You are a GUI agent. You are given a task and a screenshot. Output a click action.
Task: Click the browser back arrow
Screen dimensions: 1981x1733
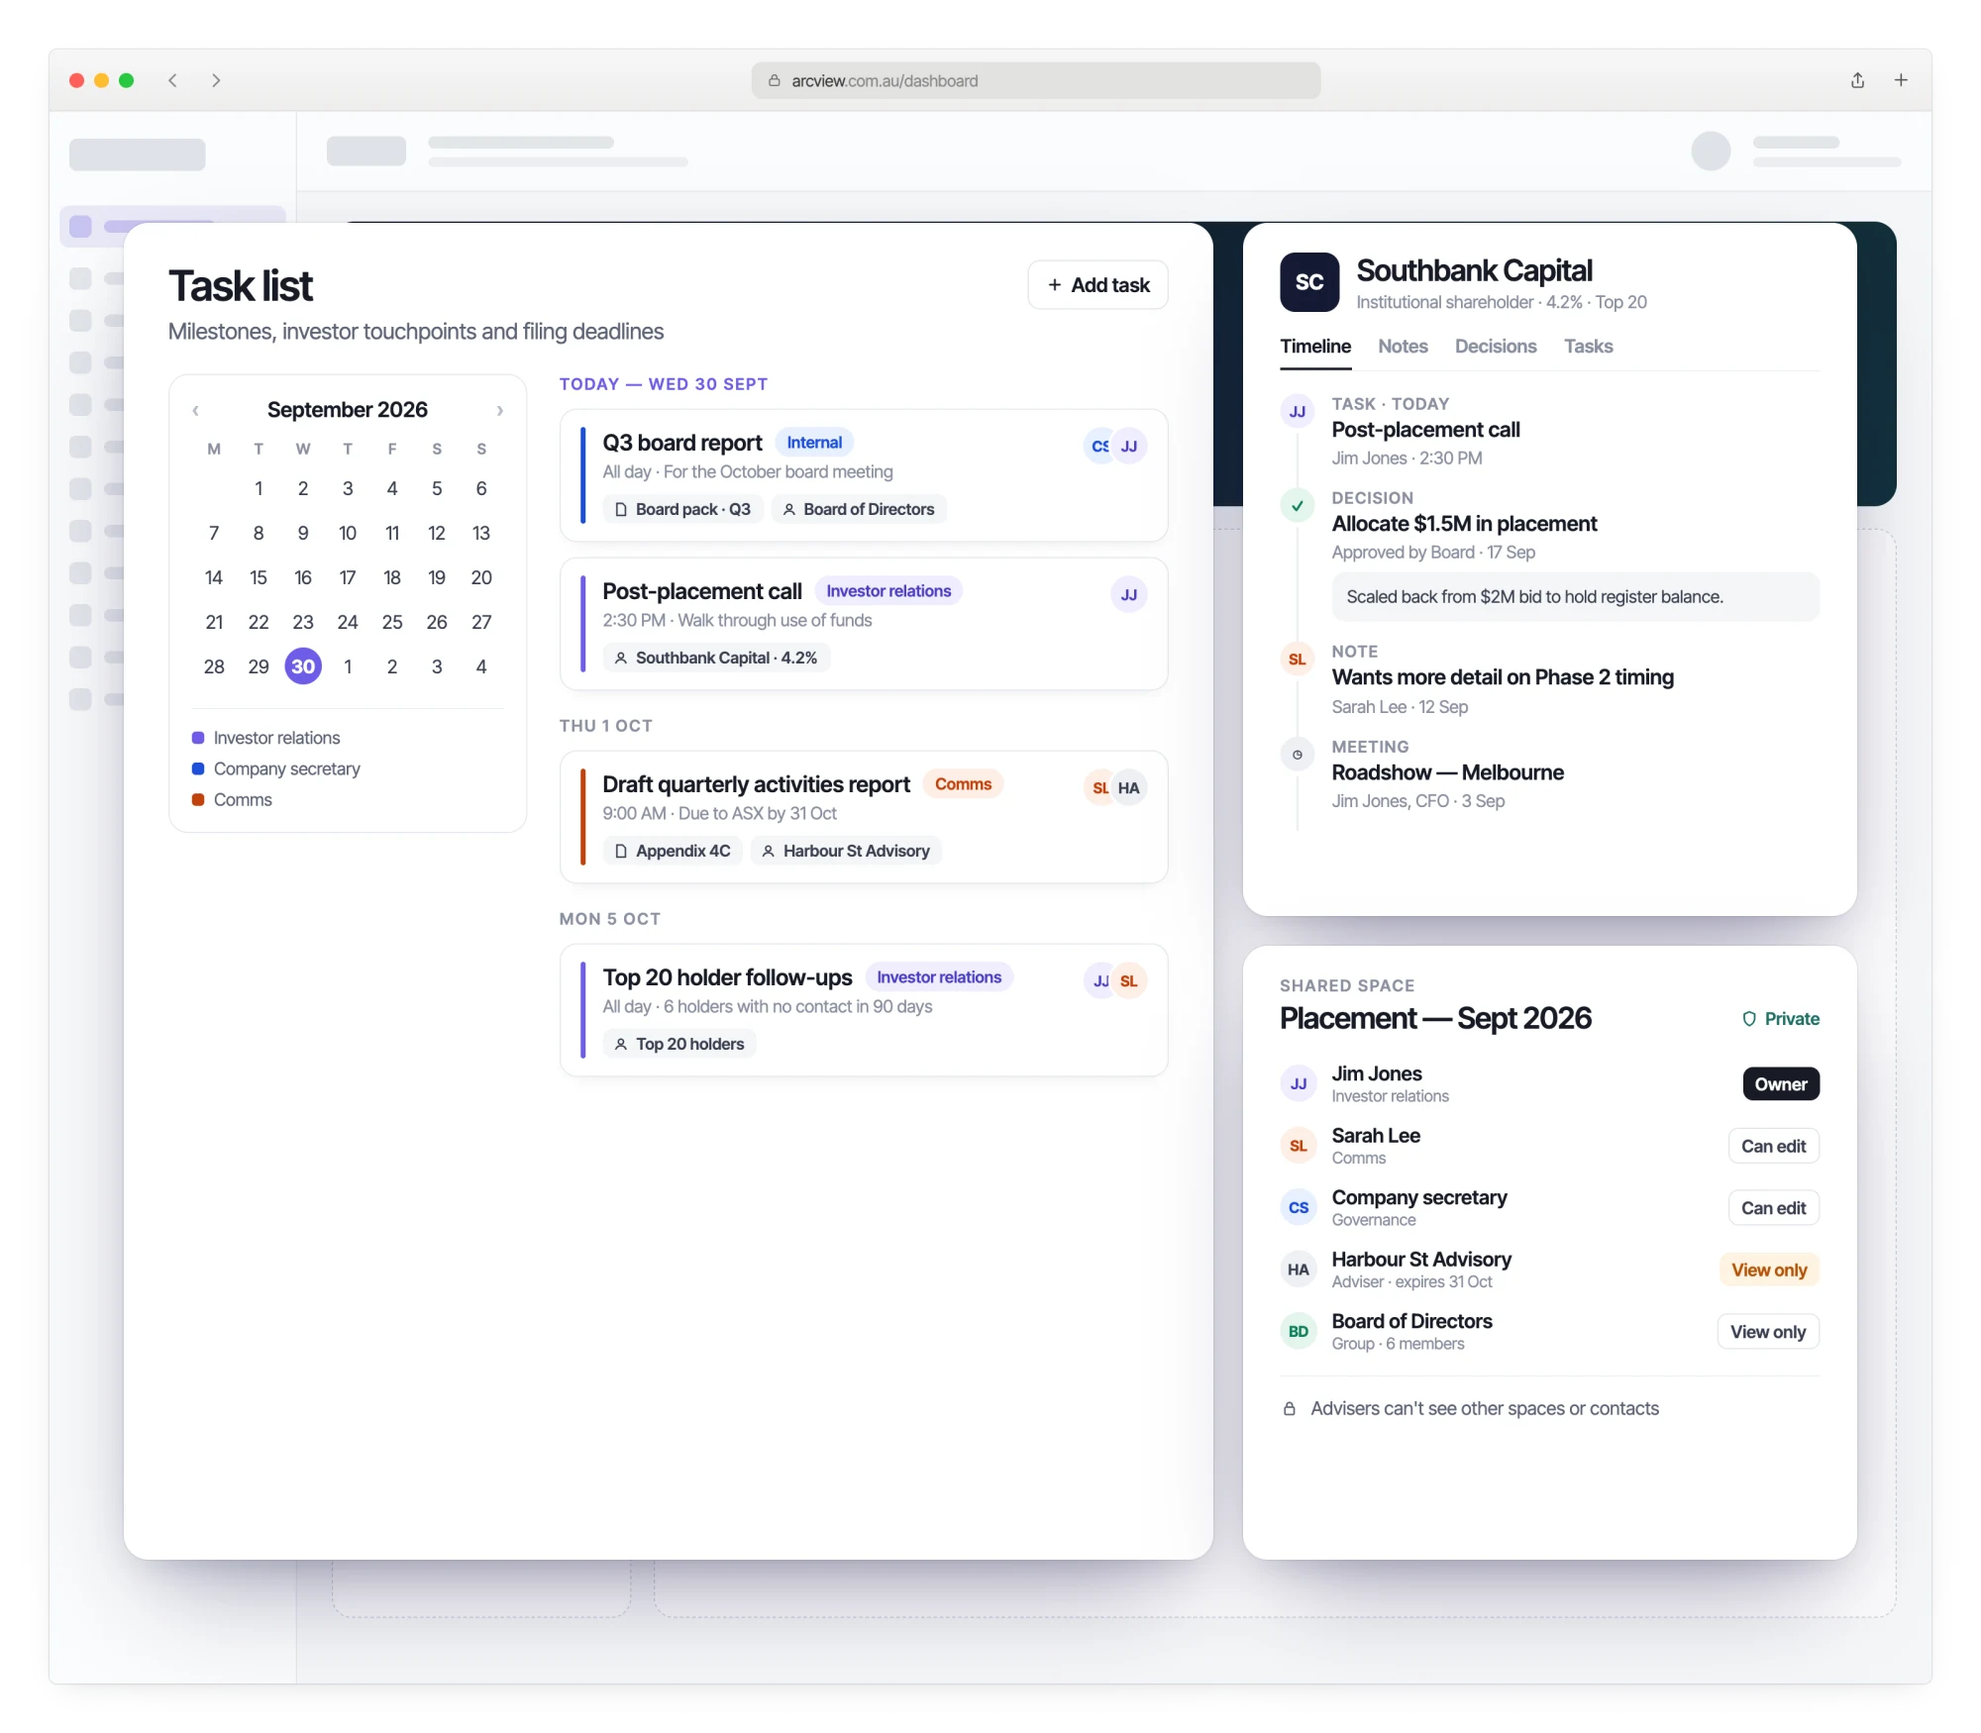click(173, 80)
